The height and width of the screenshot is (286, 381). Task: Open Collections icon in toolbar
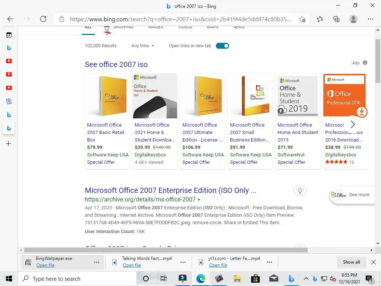[336, 19]
